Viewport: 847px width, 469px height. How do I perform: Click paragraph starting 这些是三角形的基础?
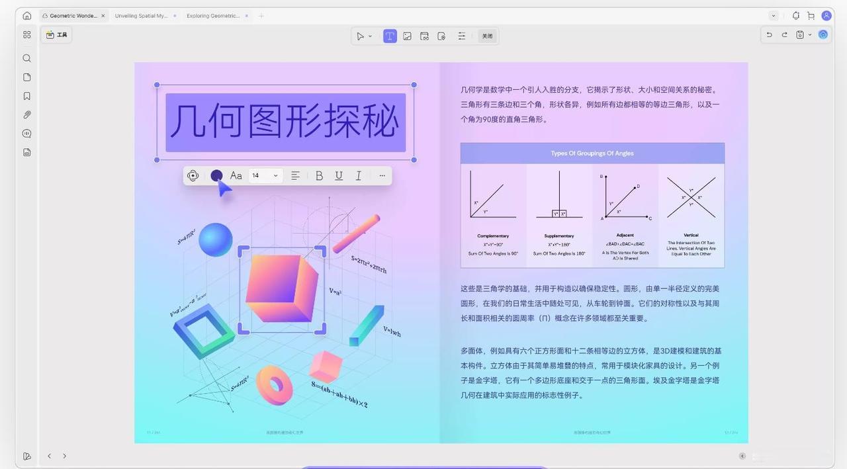coord(590,303)
